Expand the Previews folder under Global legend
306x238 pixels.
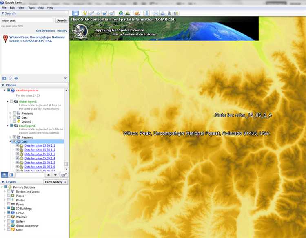click(10, 113)
